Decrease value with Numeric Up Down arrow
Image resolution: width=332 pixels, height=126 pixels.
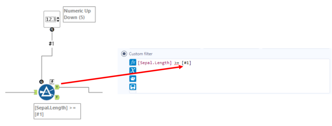click(x=58, y=21)
